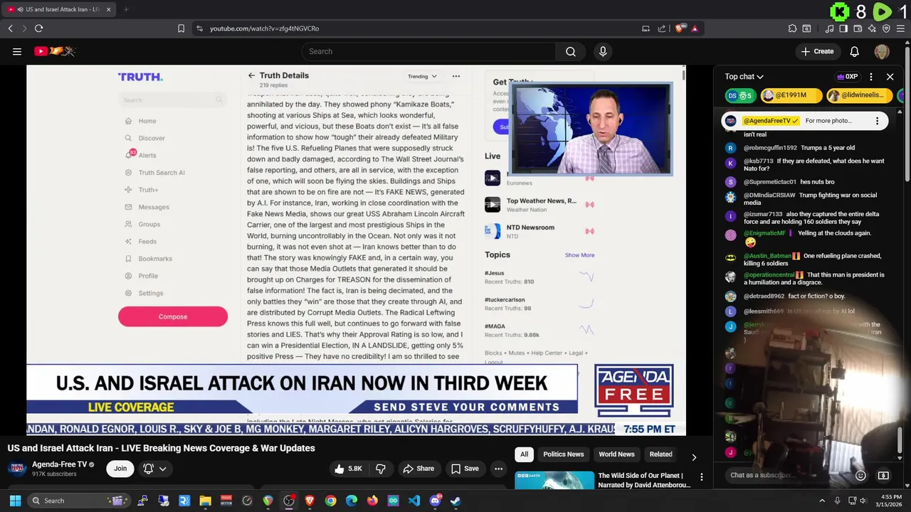Open the YouTube account avatar menu
The width and height of the screenshot is (911, 512).
[882, 51]
